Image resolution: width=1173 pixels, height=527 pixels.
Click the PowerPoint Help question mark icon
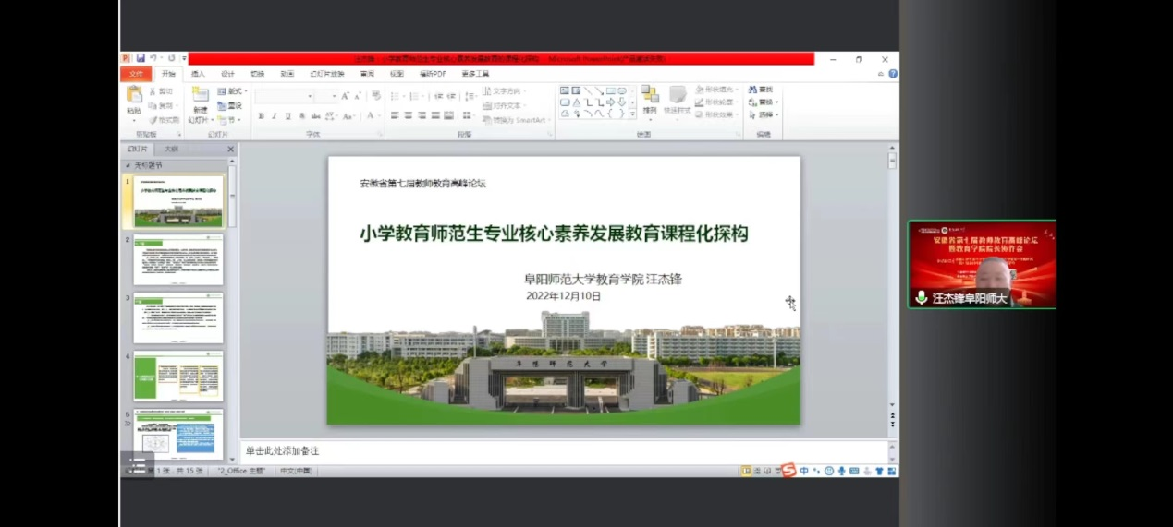tap(892, 74)
